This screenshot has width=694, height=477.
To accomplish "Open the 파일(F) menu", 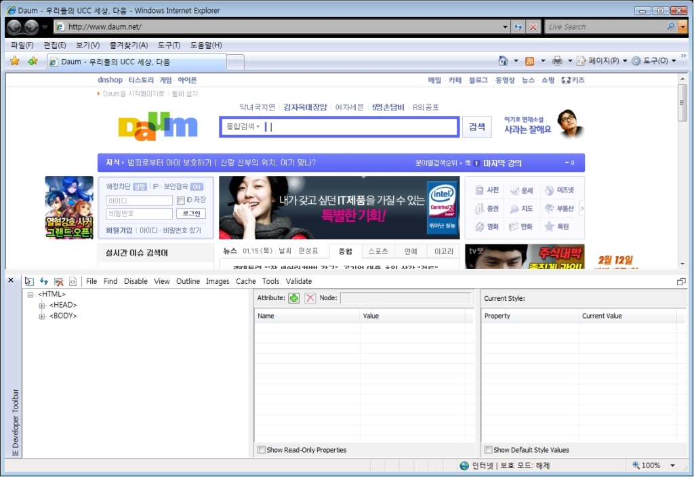I will (x=22, y=45).
